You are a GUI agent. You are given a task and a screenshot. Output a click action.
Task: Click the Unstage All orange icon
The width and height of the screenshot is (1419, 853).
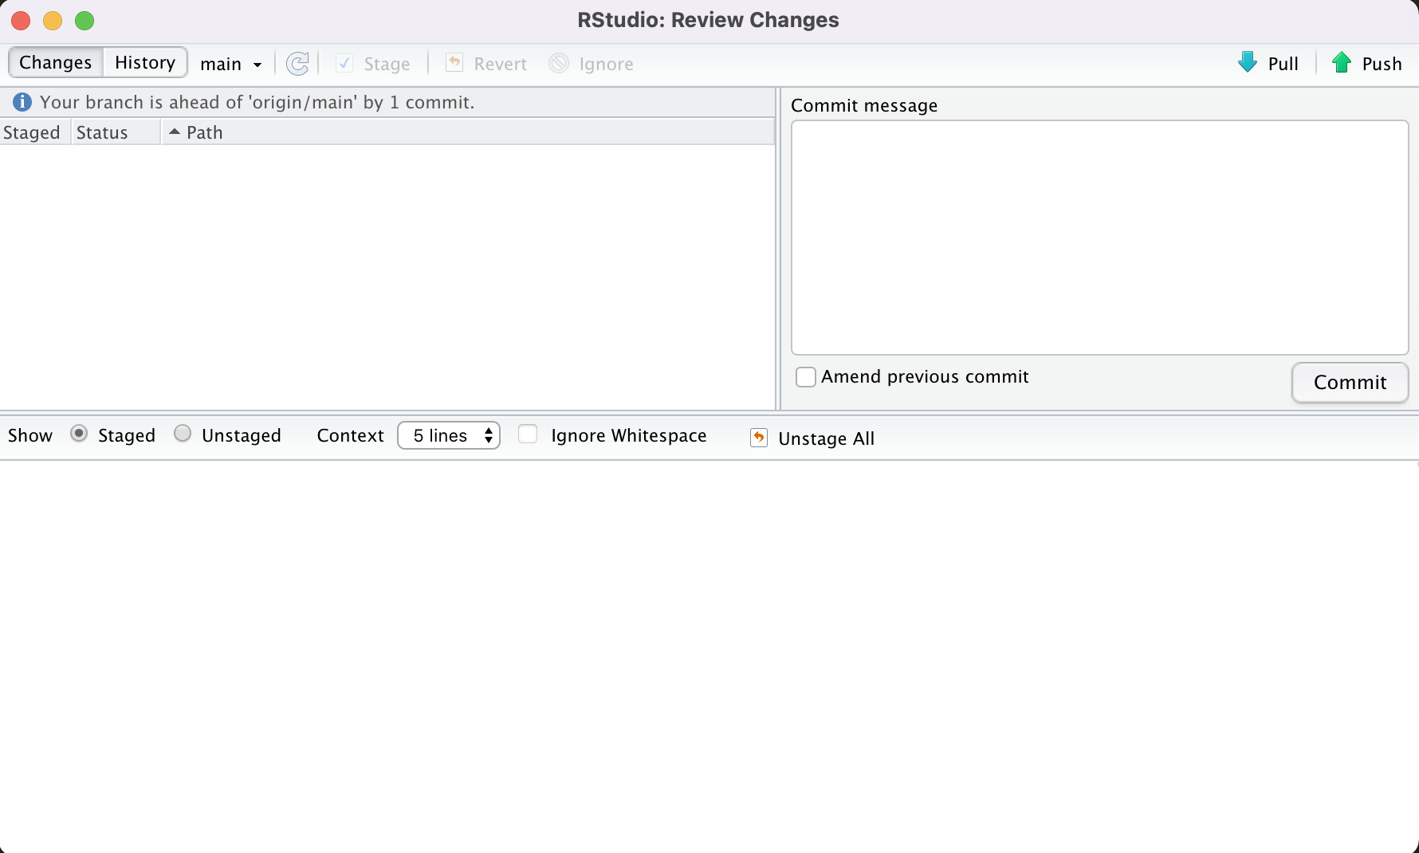pyautogui.click(x=759, y=438)
